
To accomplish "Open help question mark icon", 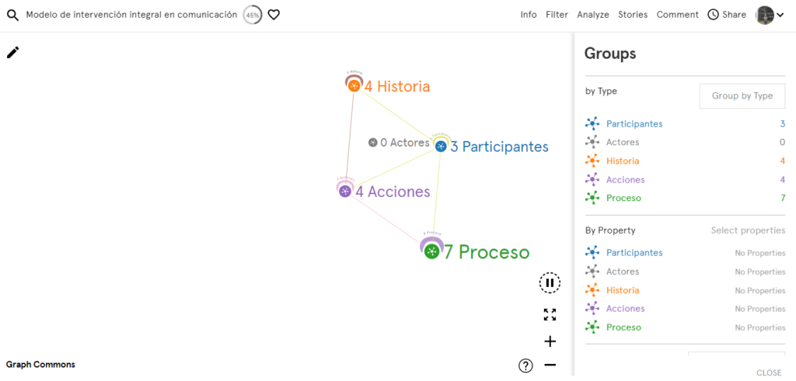I will coord(525,365).
